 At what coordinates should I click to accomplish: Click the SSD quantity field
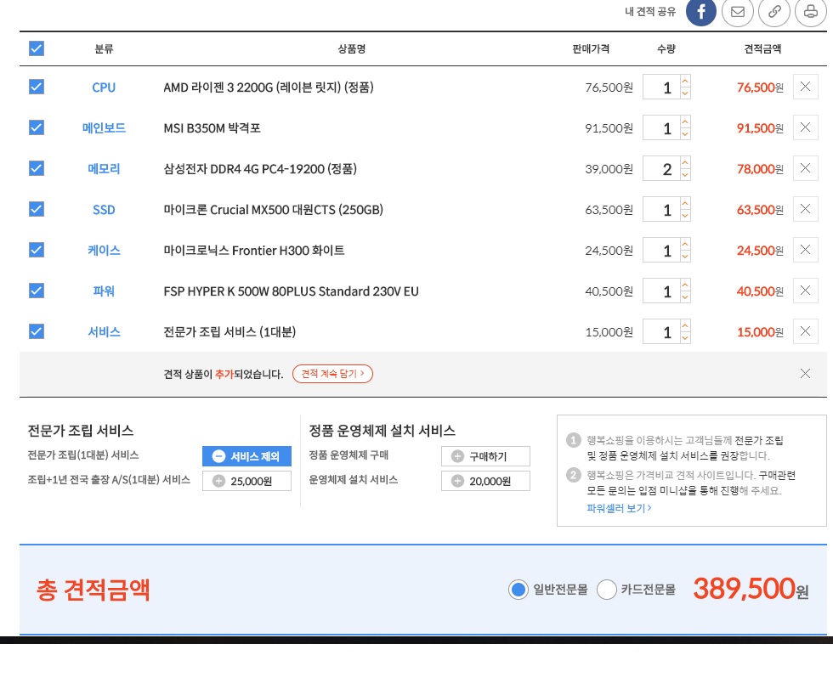pyautogui.click(x=661, y=210)
